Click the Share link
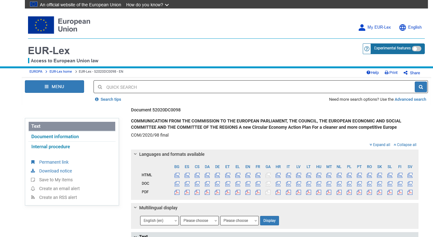Viewport: 433px width, 237px height. pyautogui.click(x=412, y=73)
